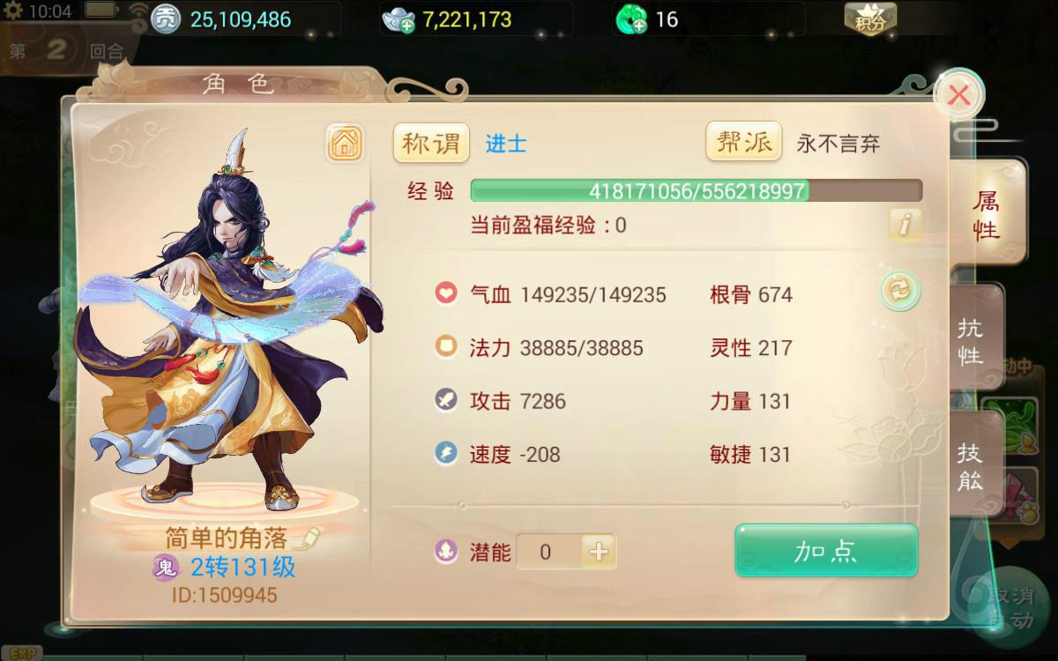Viewport: 1058px width, 661px height.
Task: Open the 技能 tab
Action: [x=971, y=466]
